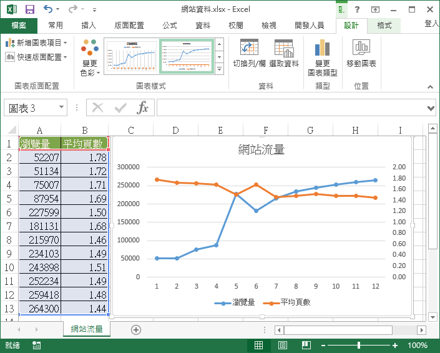The image size is (440, 353).
Task: Click cell containing 1.44
Action: click(x=85, y=309)
